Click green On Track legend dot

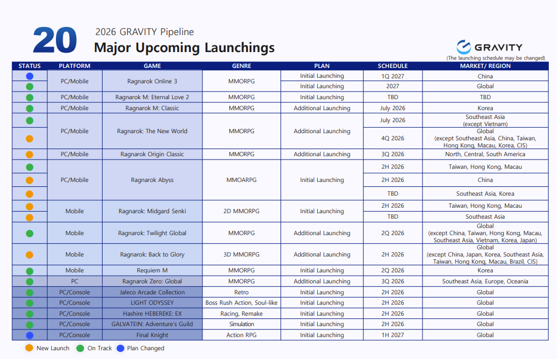(x=80, y=349)
